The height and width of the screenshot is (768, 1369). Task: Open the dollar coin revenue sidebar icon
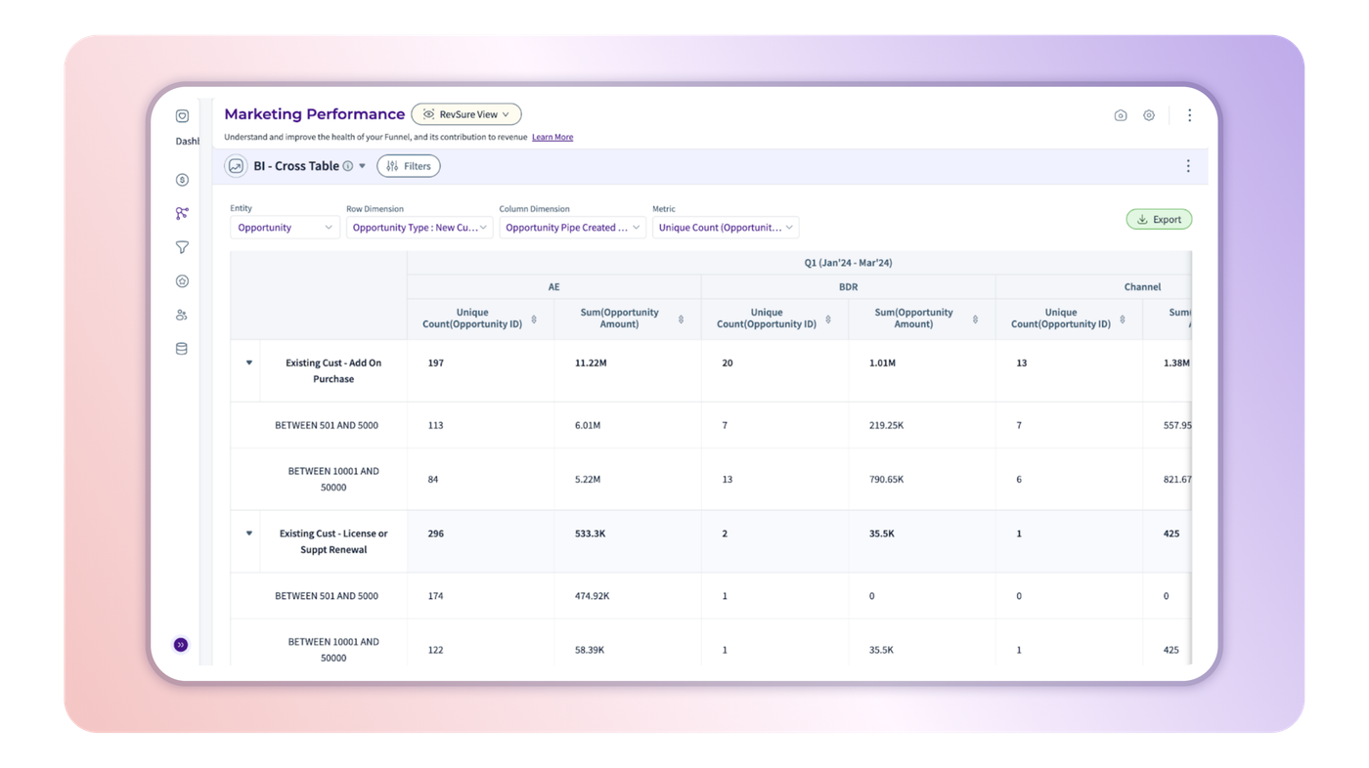tap(182, 180)
